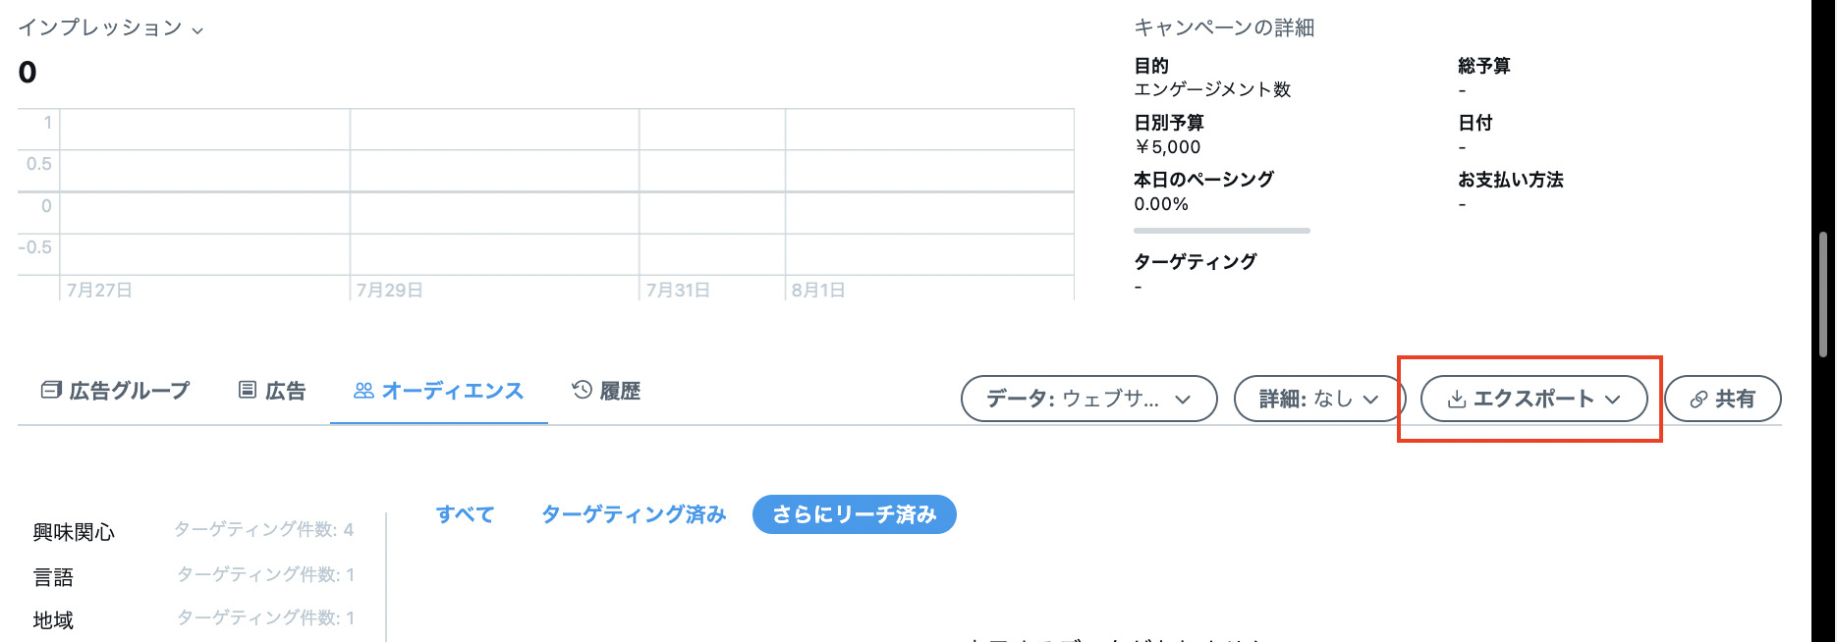The width and height of the screenshot is (1837, 642).
Task: Switch to the 履歴 tab
Action: pyautogui.click(x=619, y=391)
